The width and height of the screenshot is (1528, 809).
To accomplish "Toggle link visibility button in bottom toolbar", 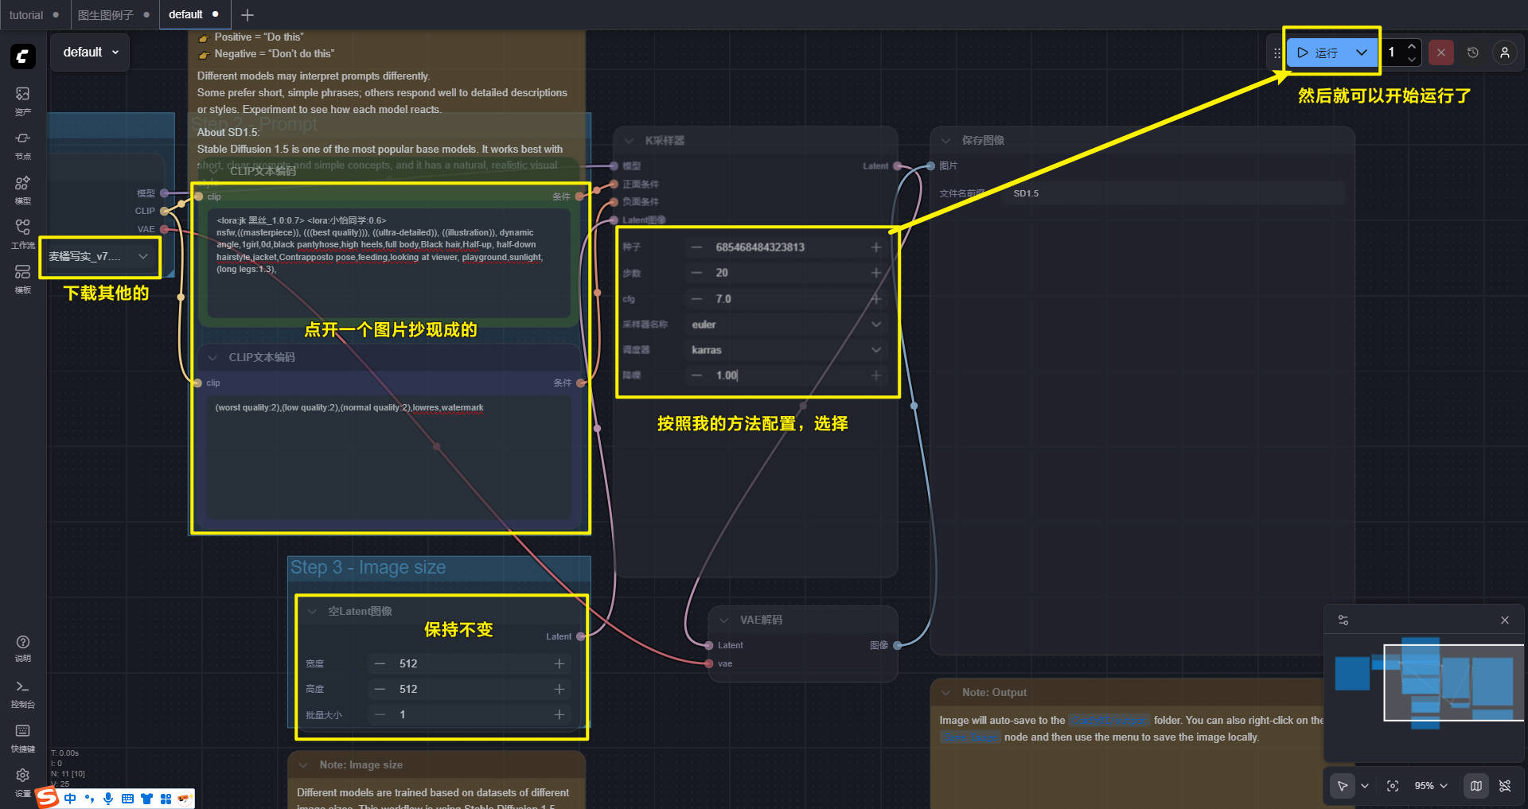I will point(1505,786).
